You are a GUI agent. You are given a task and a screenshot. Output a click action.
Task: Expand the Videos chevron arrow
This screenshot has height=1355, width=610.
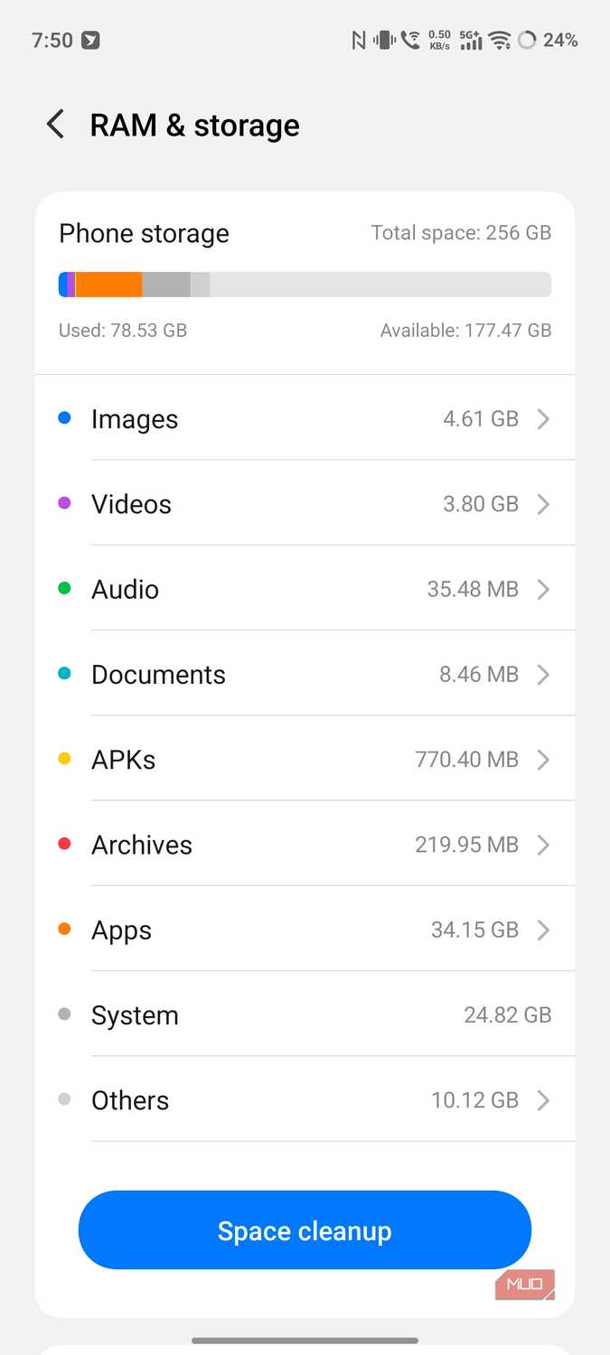(543, 504)
